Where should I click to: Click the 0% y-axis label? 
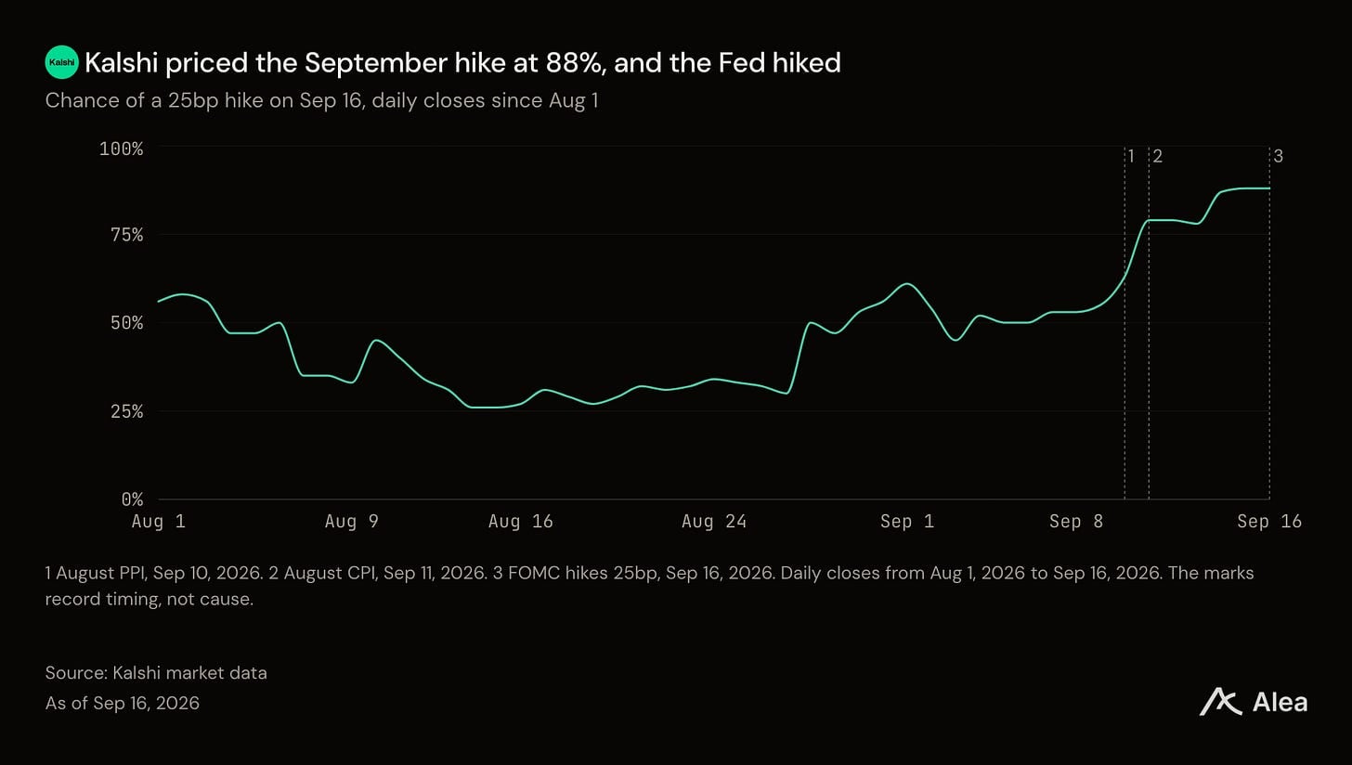click(133, 499)
